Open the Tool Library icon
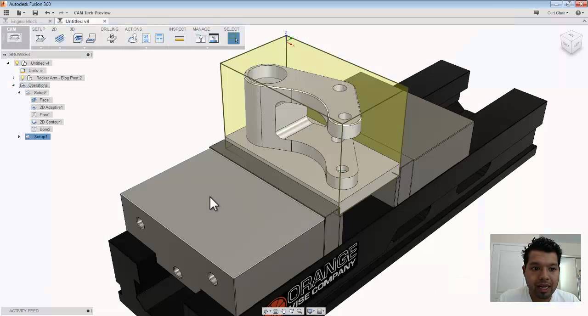The height and width of the screenshot is (316, 588). tap(200, 39)
